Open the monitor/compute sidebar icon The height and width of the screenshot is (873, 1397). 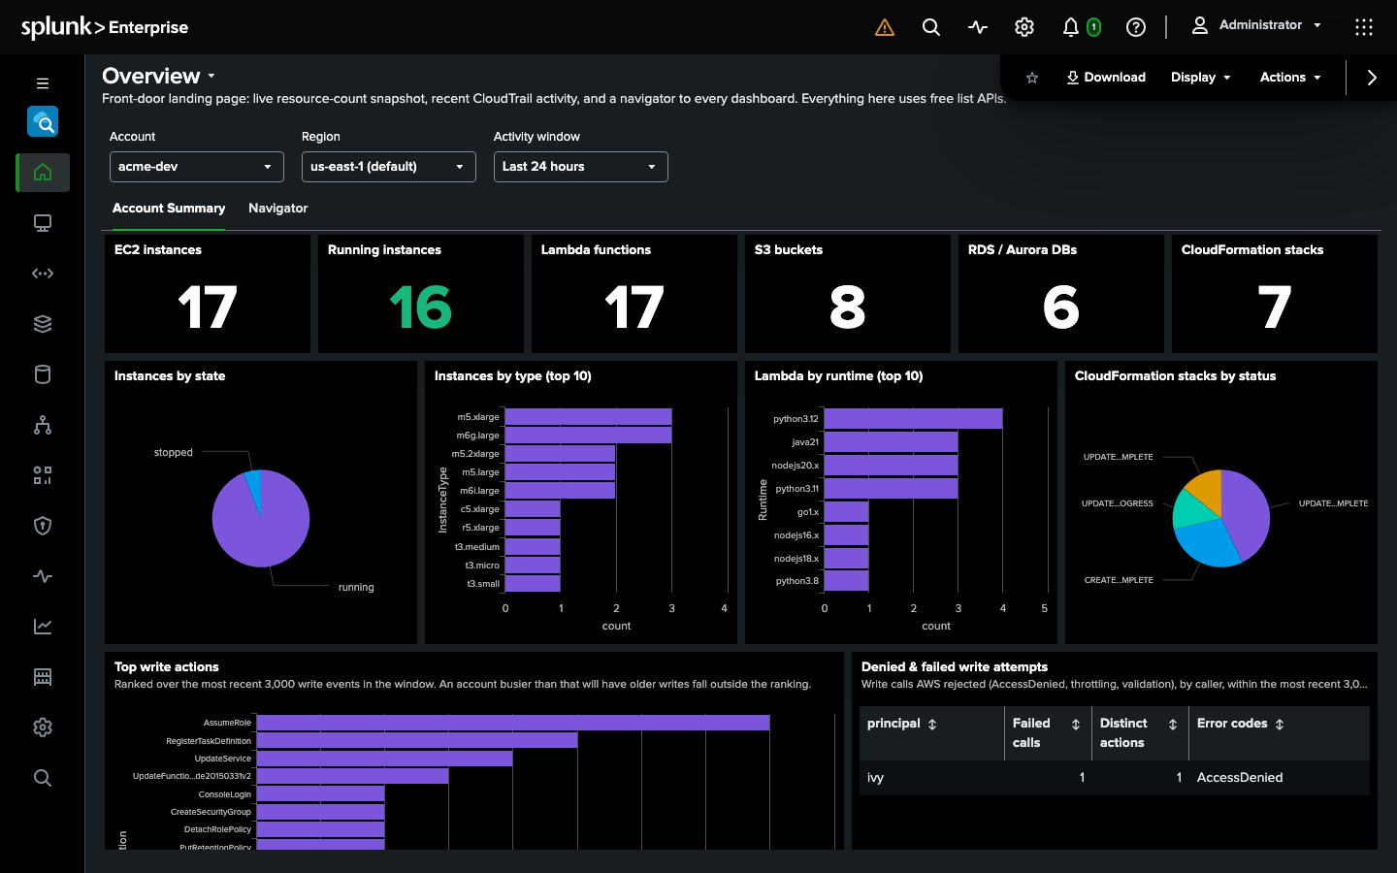[43, 223]
